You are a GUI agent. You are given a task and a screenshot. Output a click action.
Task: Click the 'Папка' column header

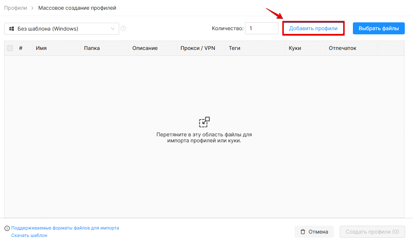pyautogui.click(x=92, y=48)
